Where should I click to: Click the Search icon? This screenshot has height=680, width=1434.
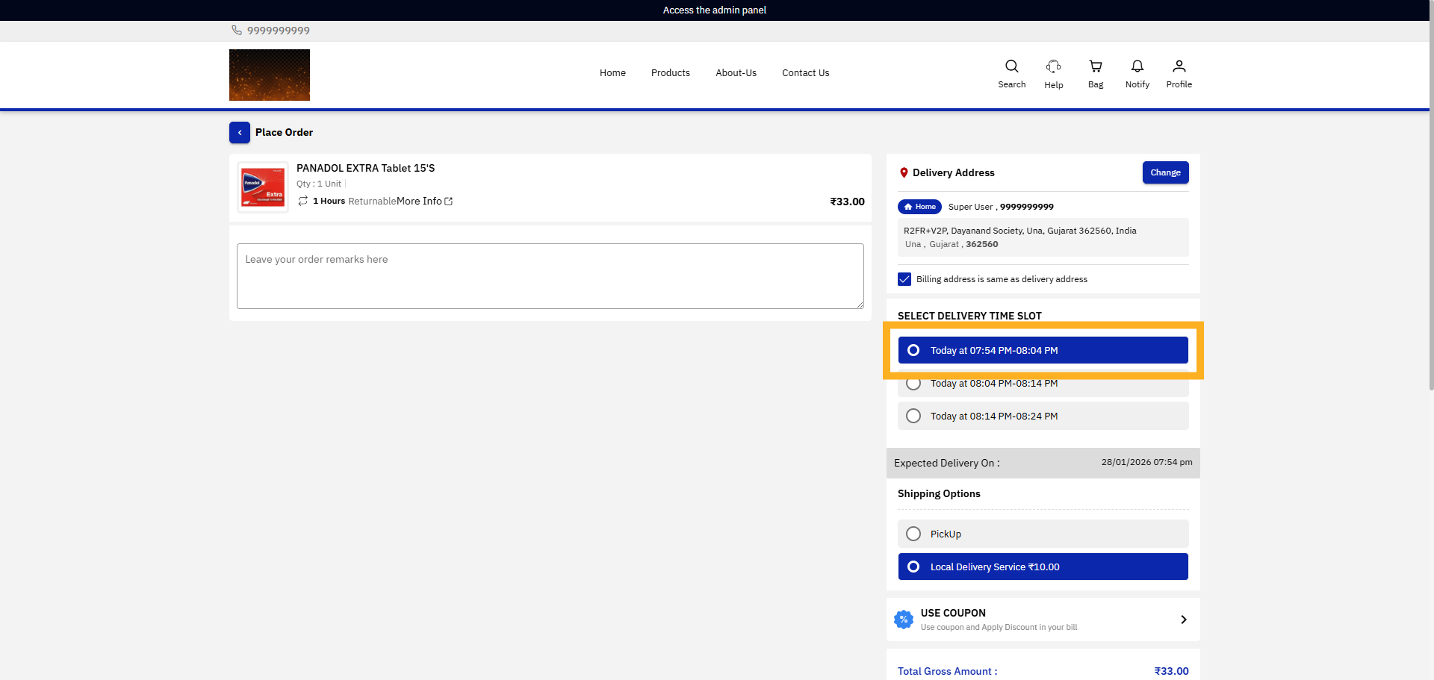[1011, 66]
